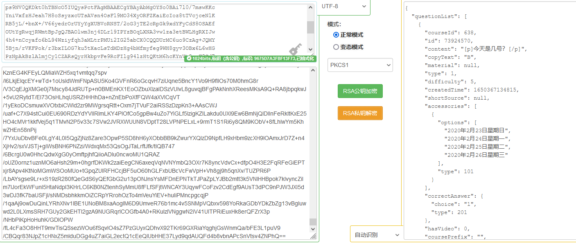Click up arrow of key box scrollbar
Image resolution: width=576 pixels, height=243 pixels.
pos(310,7)
